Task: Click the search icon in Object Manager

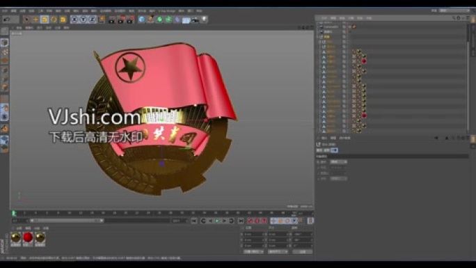Action: click(x=454, y=18)
